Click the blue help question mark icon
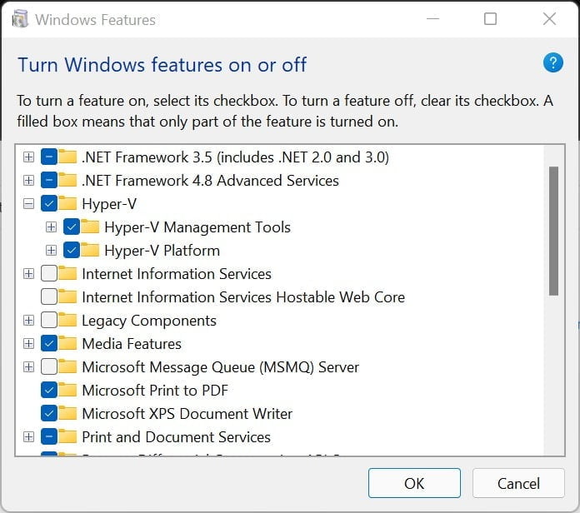The height and width of the screenshot is (513, 580). coord(552,62)
